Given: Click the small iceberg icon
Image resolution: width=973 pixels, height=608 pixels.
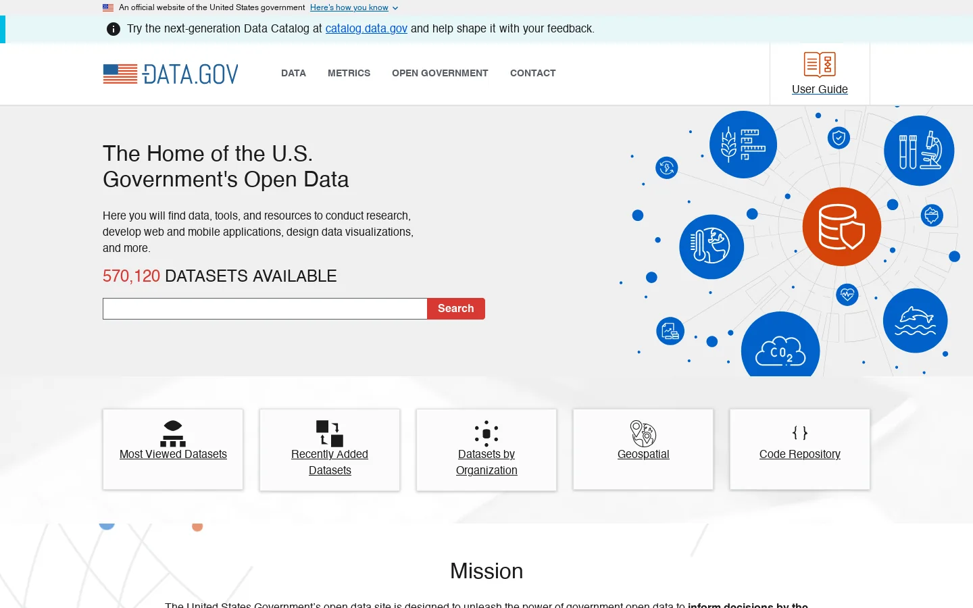Looking at the screenshot, I should click(932, 216).
